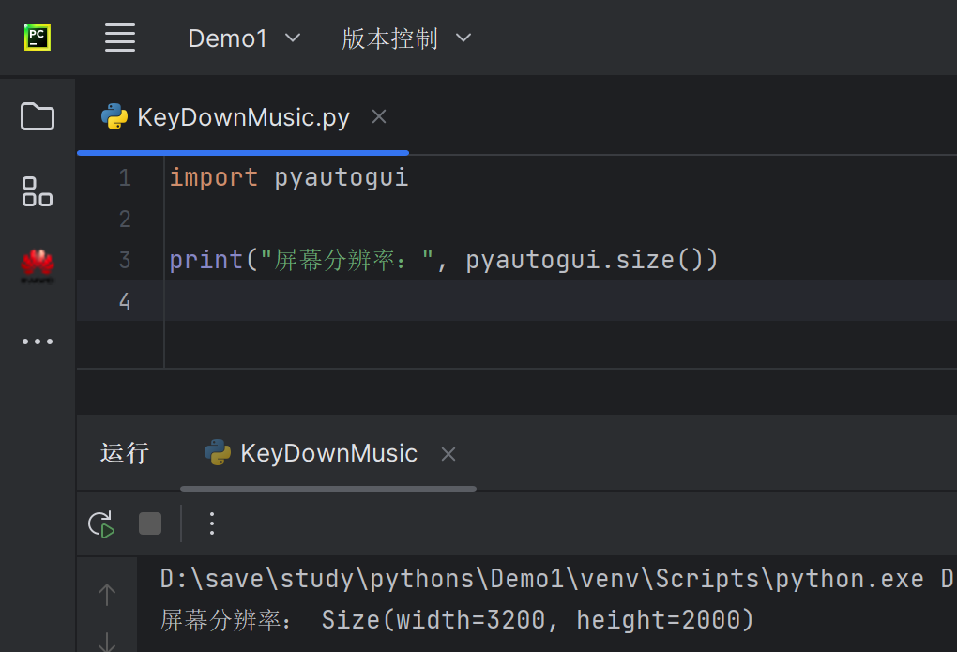957x652 pixels.
Task: Click the PyCharm logo icon
Action: click(x=38, y=38)
